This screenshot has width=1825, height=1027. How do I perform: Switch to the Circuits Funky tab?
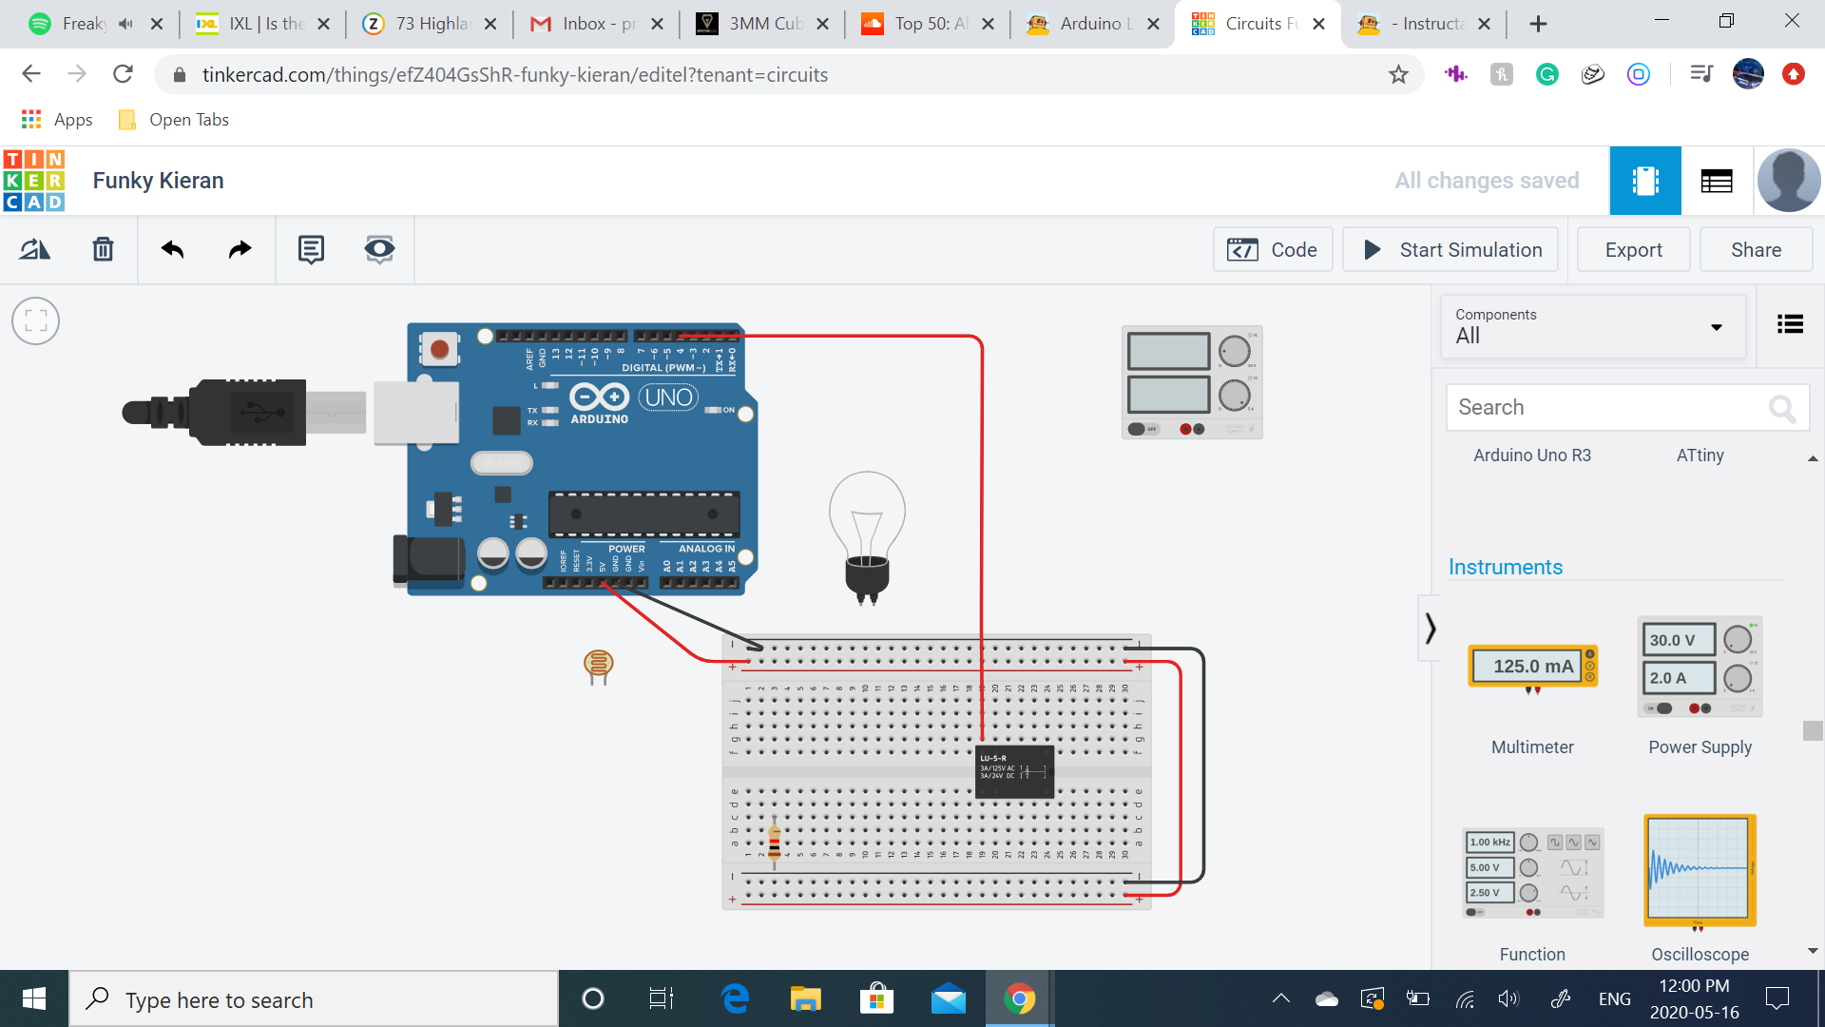(1255, 24)
